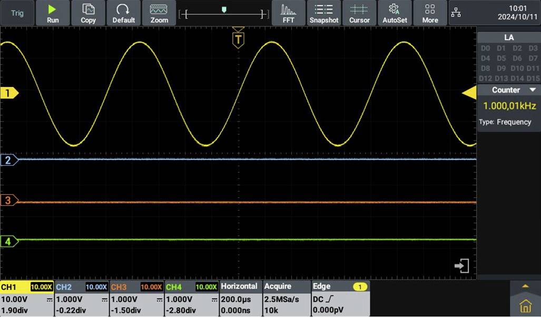Restore factory settings via the Default icon
541x317 pixels.
tap(124, 13)
